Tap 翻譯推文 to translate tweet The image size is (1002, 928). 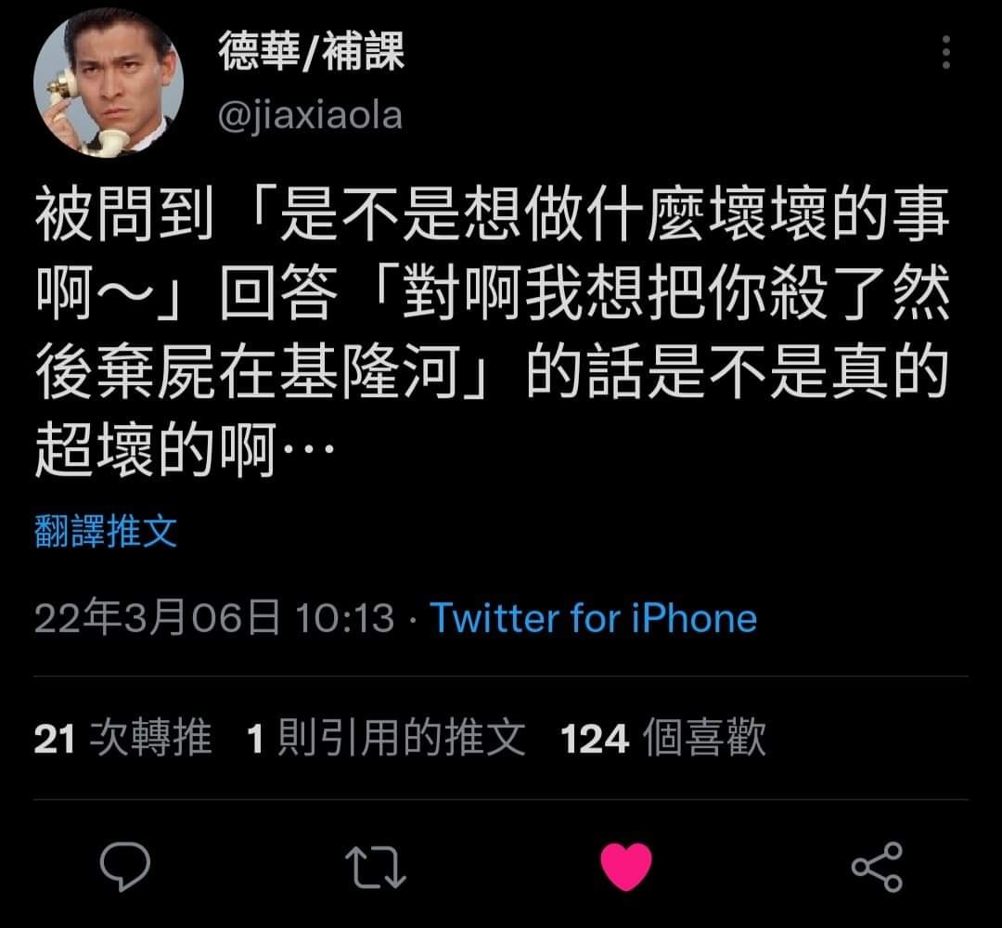(x=106, y=531)
